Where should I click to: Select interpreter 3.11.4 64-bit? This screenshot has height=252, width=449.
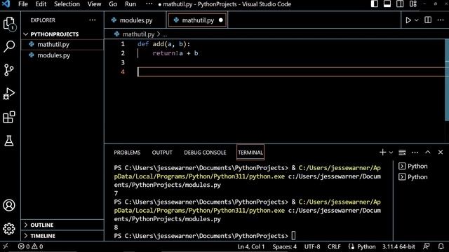click(398, 246)
